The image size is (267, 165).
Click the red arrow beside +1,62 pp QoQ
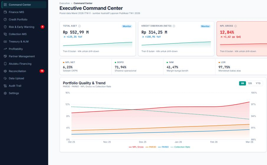[221, 37]
